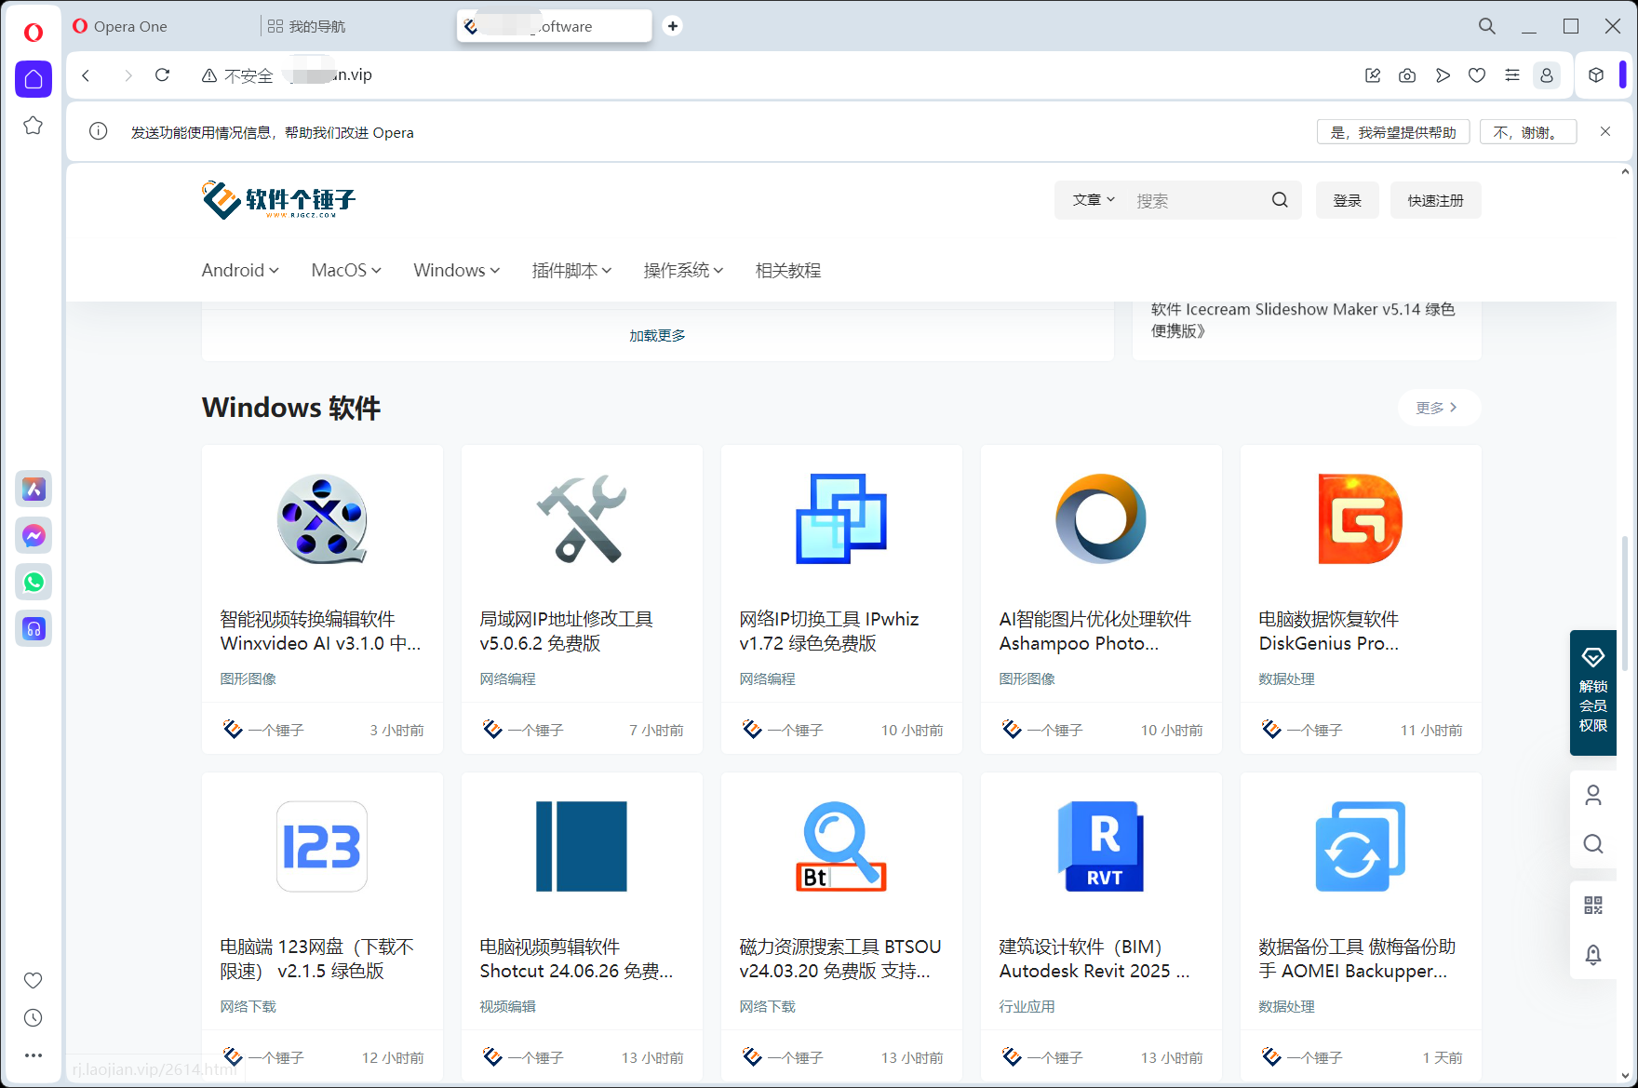Open the send/play flow icon in address bar
1638x1088 pixels.
(x=1443, y=75)
